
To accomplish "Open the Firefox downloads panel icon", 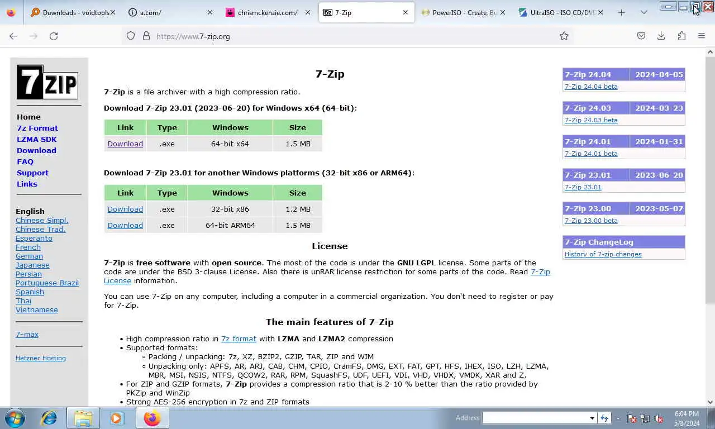I will click(661, 36).
